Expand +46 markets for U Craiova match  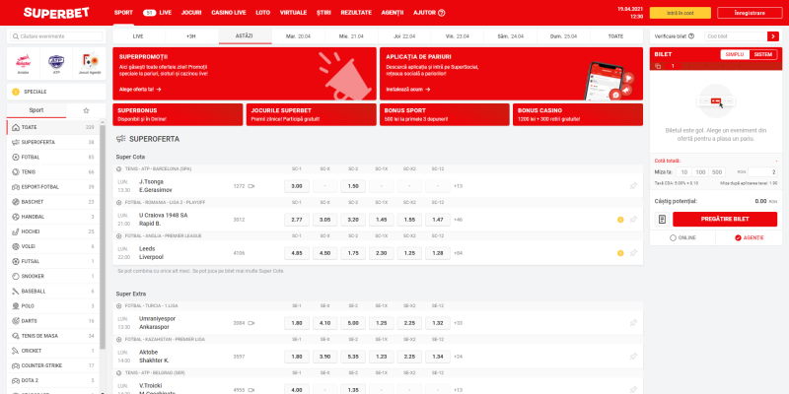458,220
